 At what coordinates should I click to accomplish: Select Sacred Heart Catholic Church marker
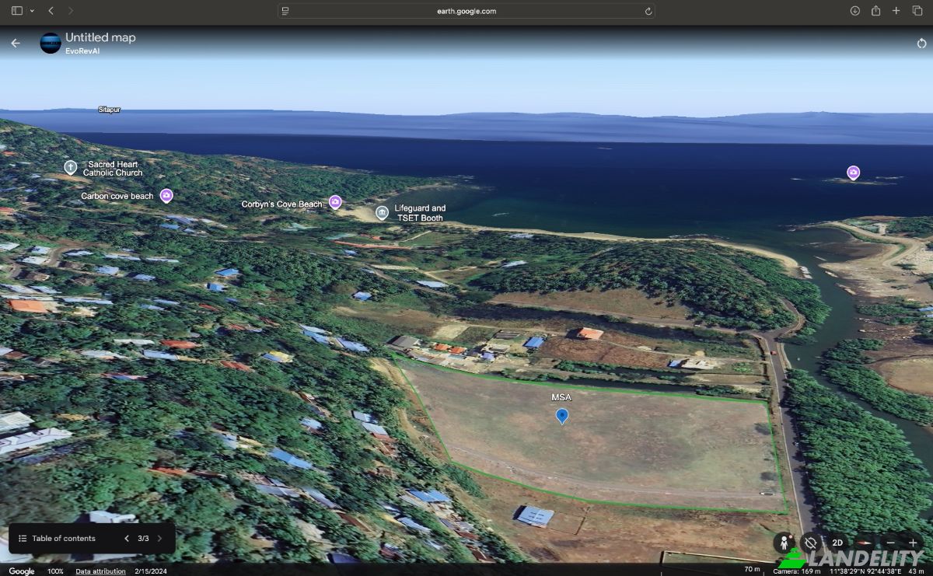(x=70, y=167)
